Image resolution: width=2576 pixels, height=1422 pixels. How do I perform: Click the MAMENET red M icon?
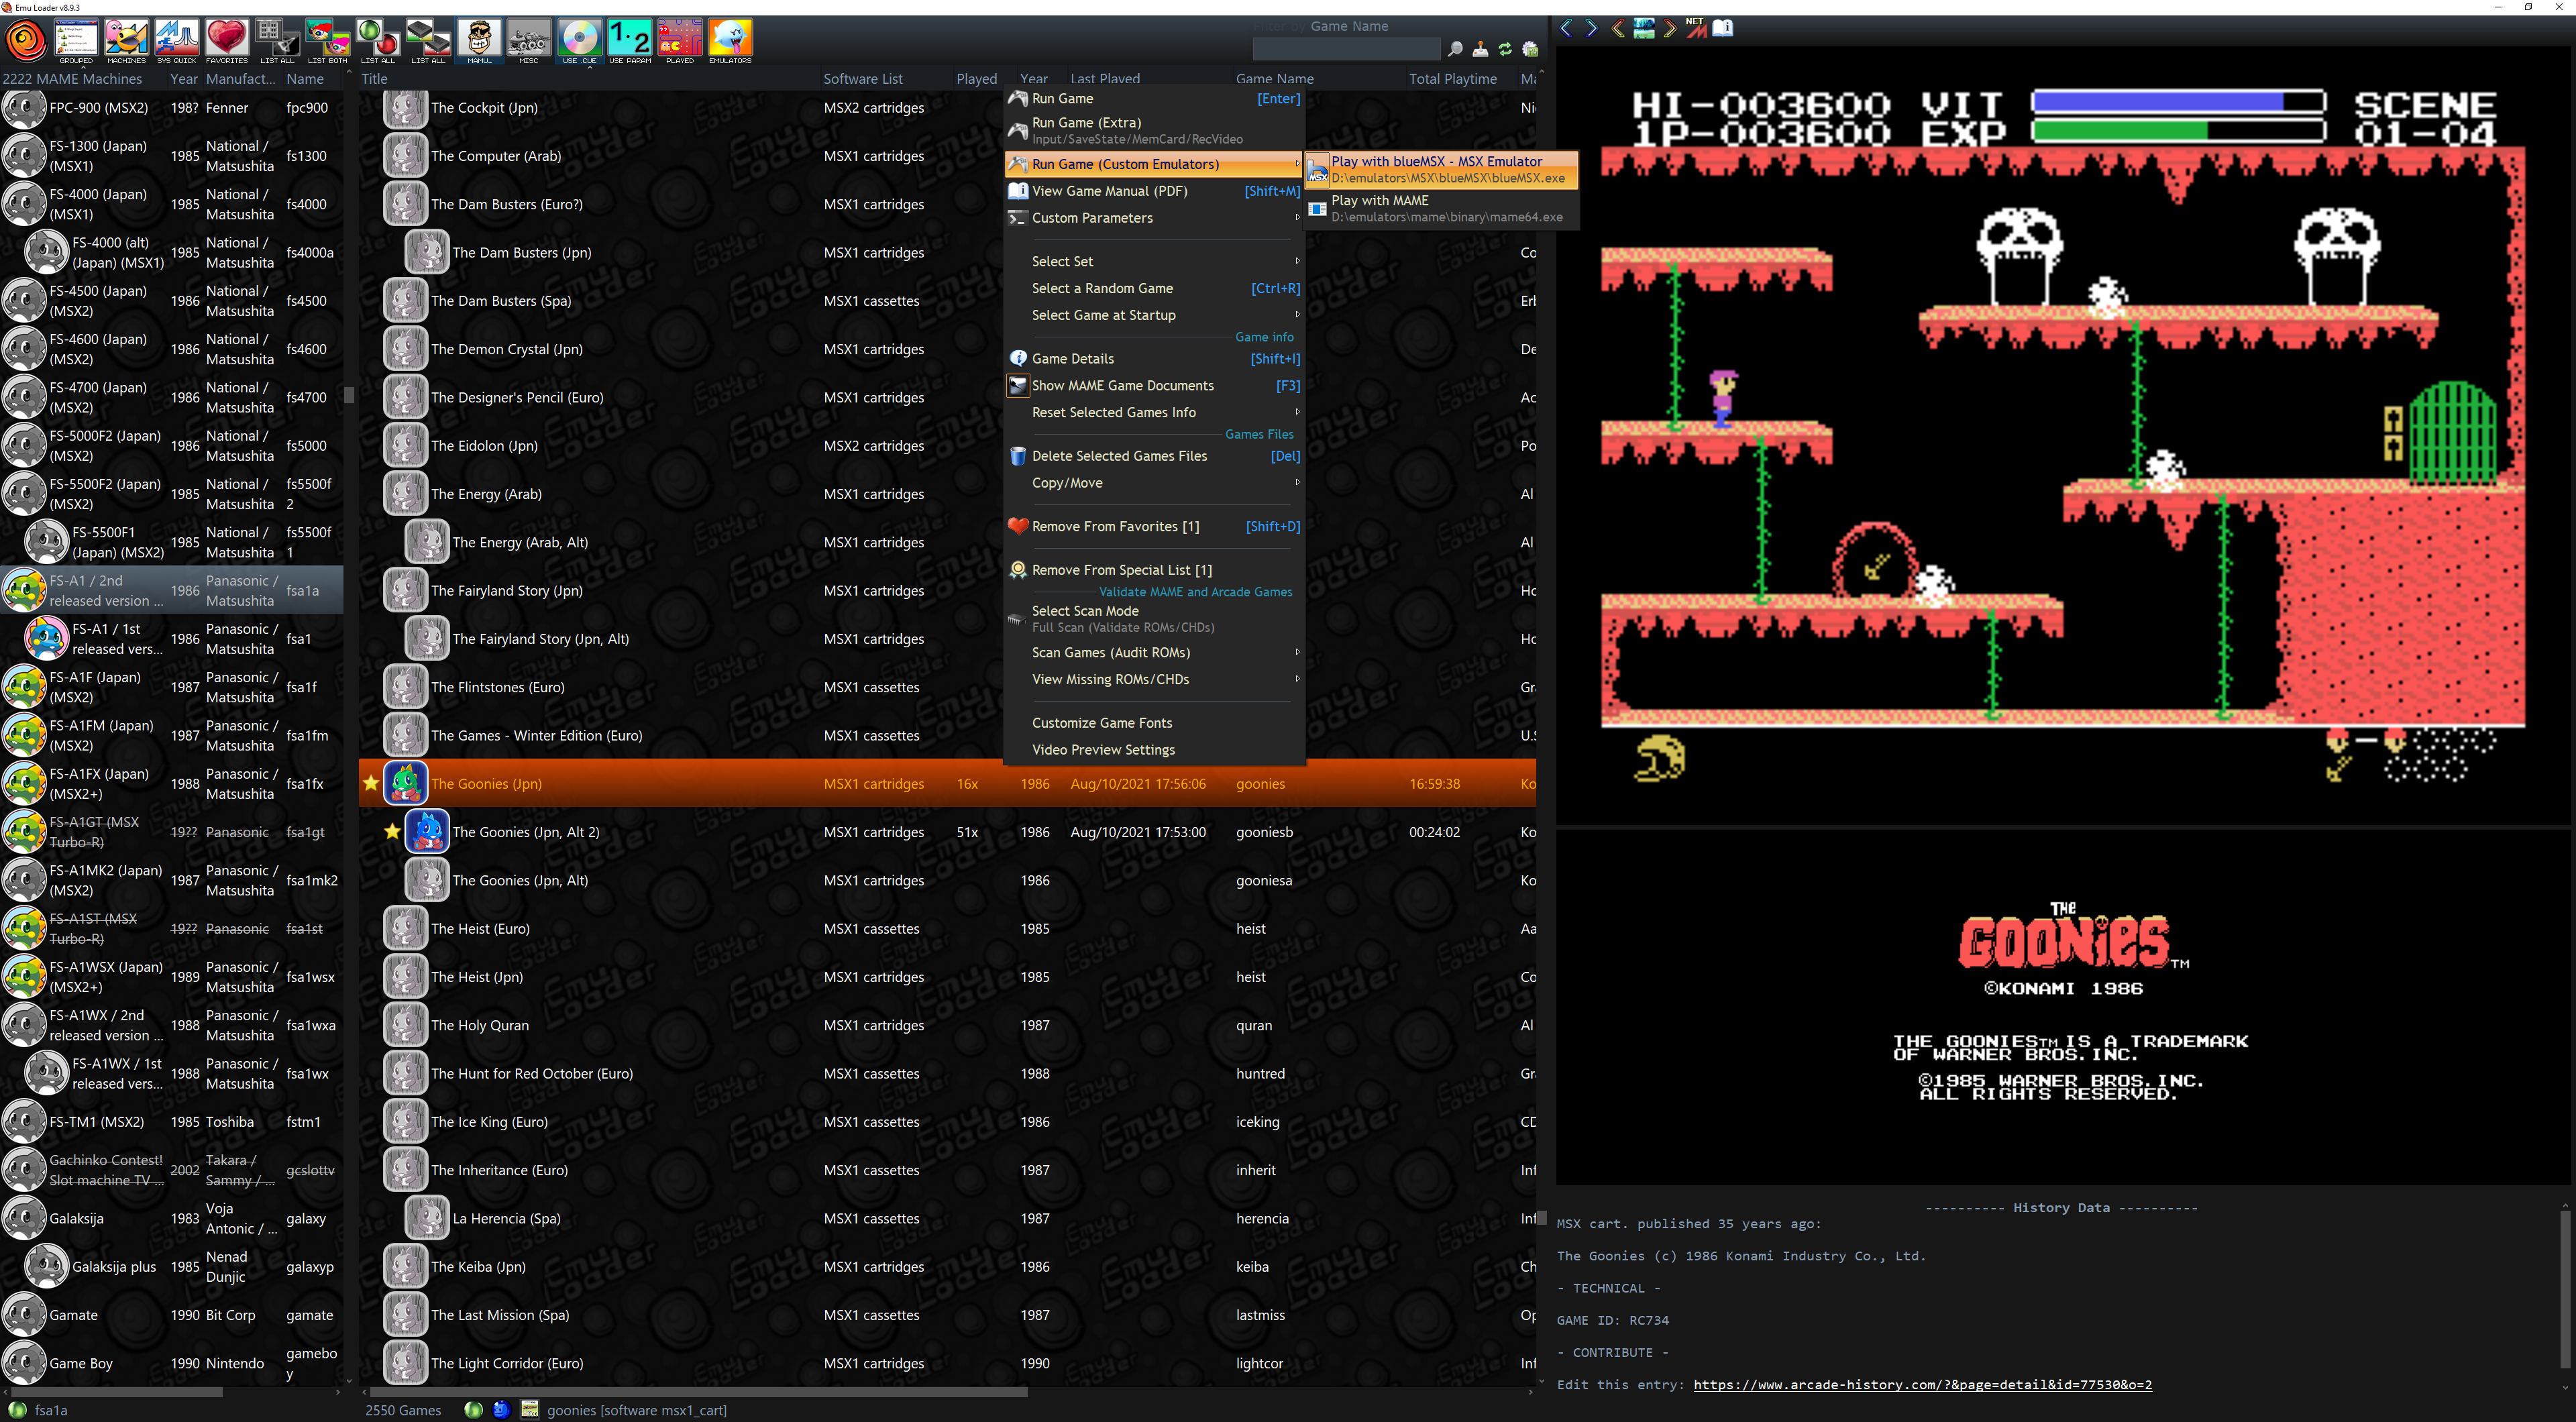(1696, 28)
